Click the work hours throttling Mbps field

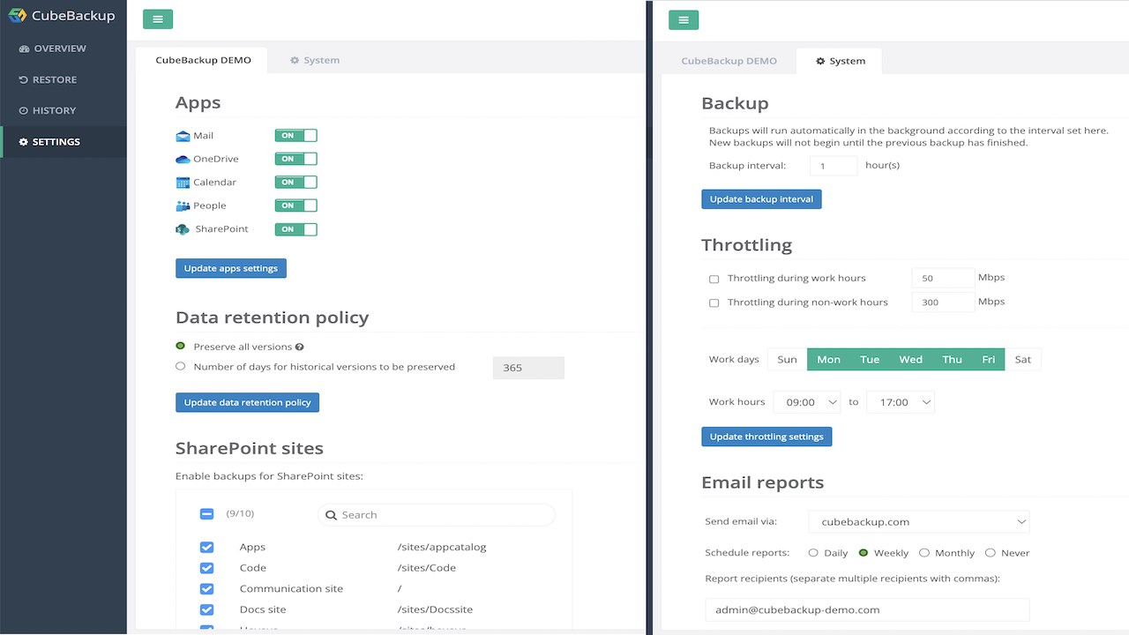943,278
